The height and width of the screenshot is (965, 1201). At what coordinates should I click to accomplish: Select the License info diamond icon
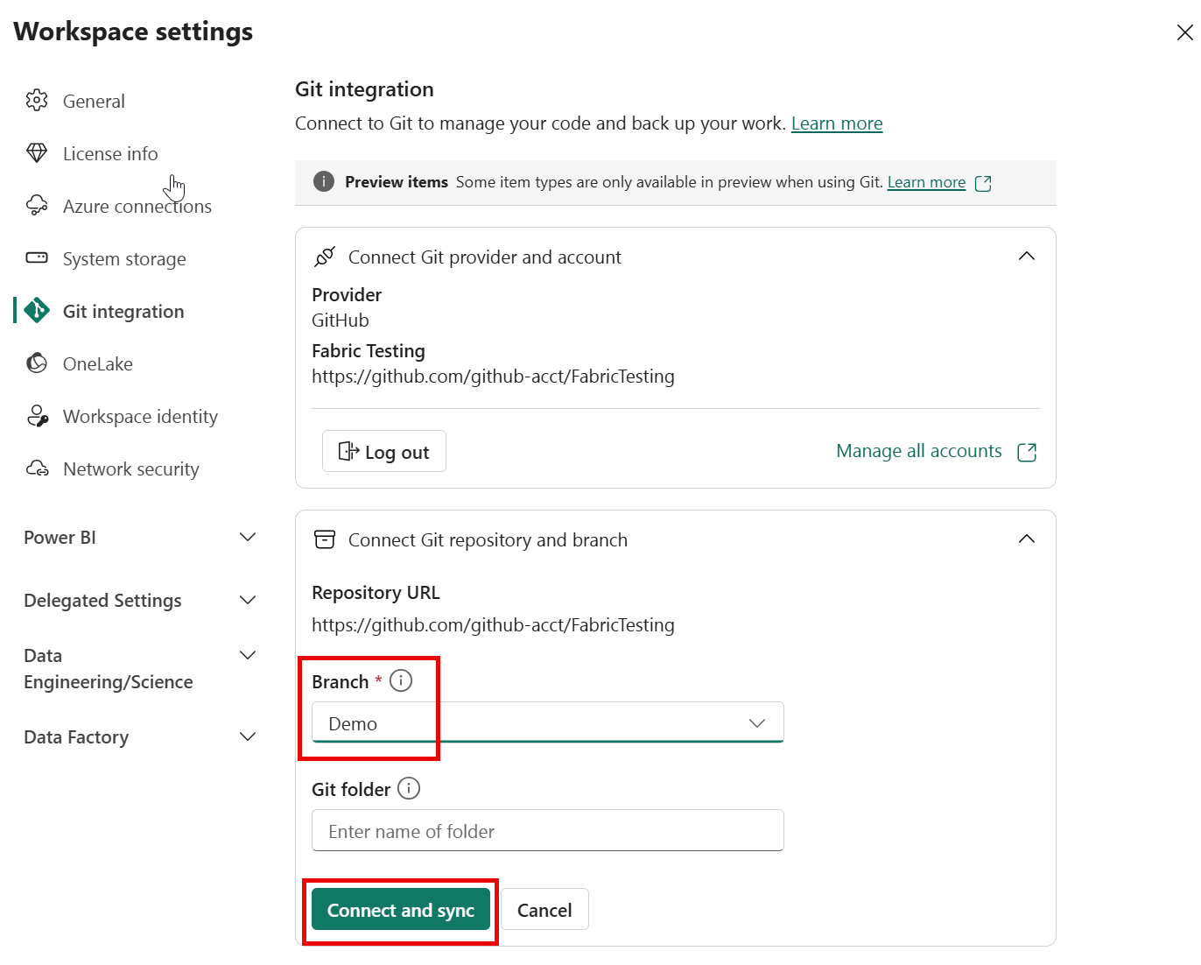(38, 152)
